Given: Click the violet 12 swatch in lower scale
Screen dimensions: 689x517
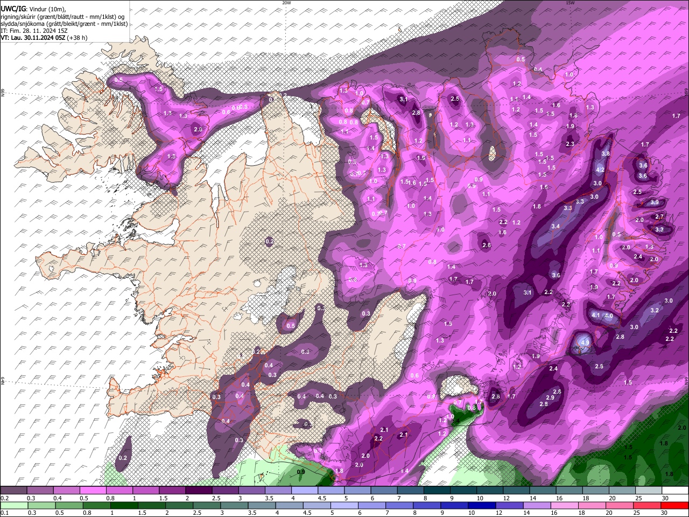Looking at the screenshot, I should coord(510,506).
